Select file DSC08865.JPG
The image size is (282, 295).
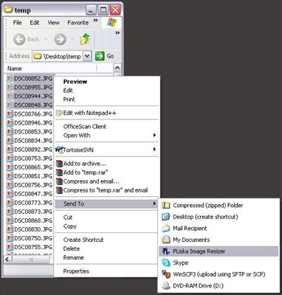[33, 167]
